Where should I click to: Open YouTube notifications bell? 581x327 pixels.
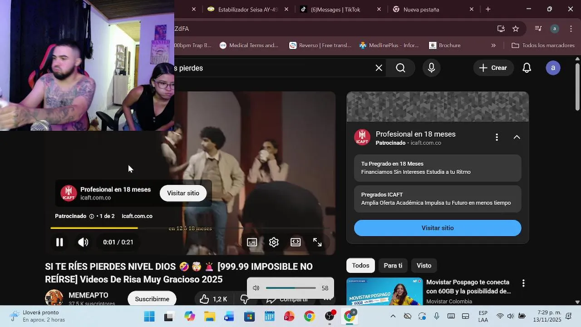pyautogui.click(x=527, y=68)
